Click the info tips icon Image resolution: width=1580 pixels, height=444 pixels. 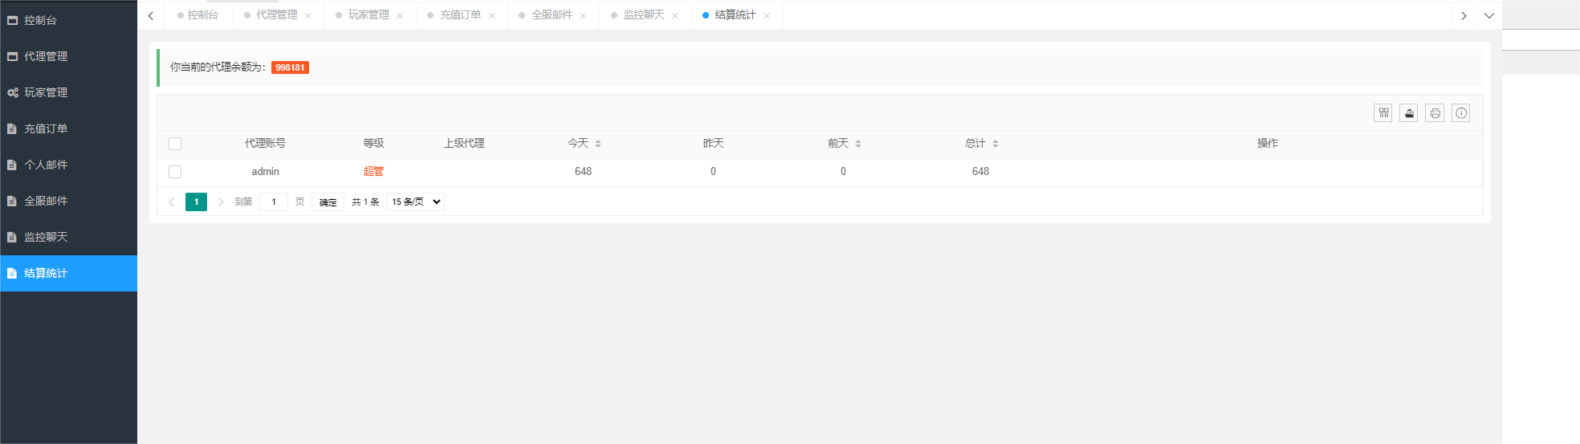click(1461, 113)
